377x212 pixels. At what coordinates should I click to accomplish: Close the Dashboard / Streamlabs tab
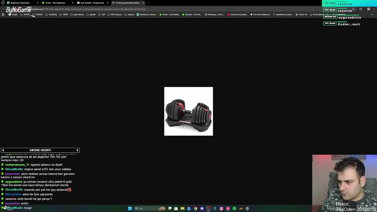(38, 3)
